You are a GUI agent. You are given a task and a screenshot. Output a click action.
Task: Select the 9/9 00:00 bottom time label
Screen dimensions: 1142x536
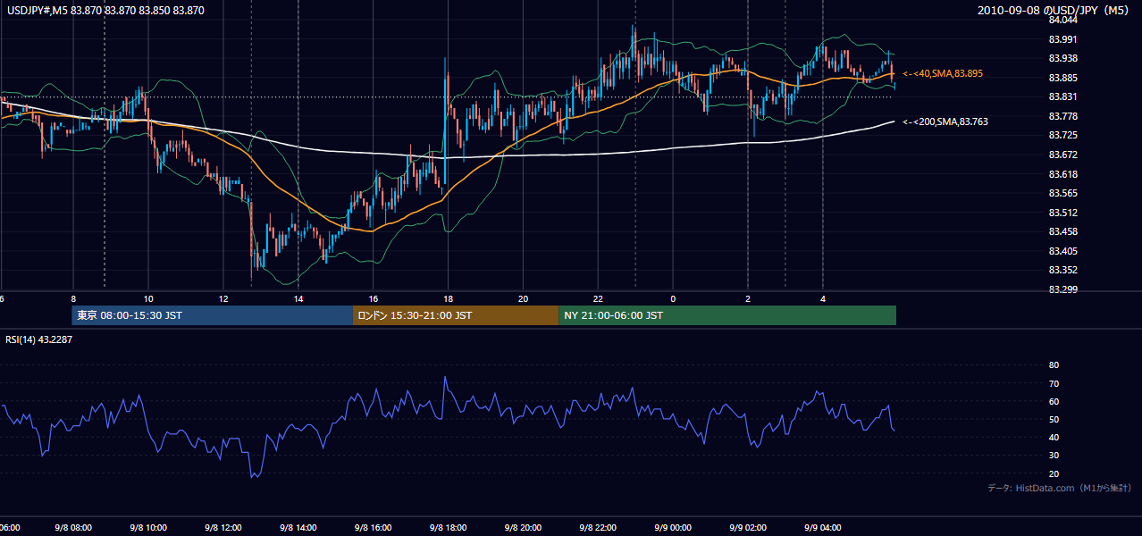pyautogui.click(x=674, y=528)
